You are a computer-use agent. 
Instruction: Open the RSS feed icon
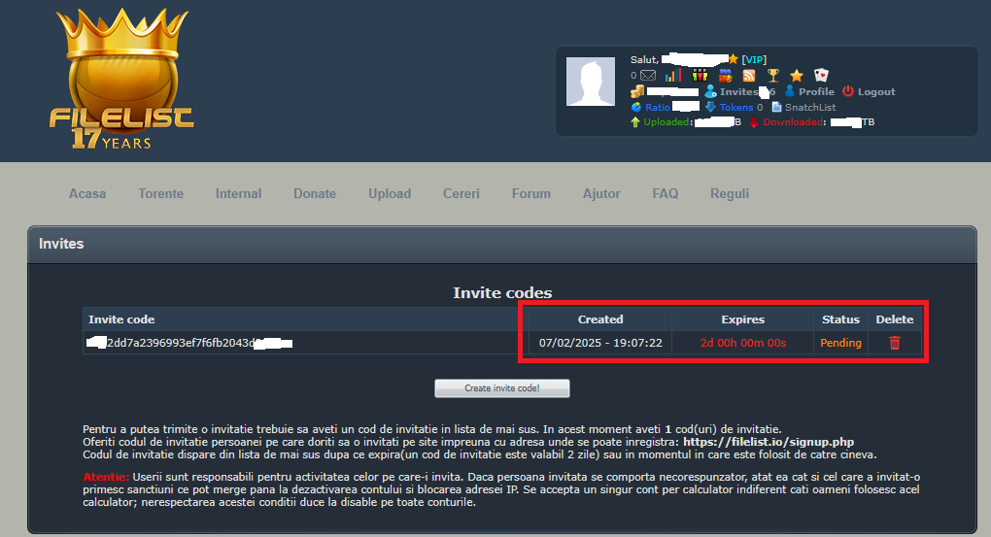pos(749,76)
